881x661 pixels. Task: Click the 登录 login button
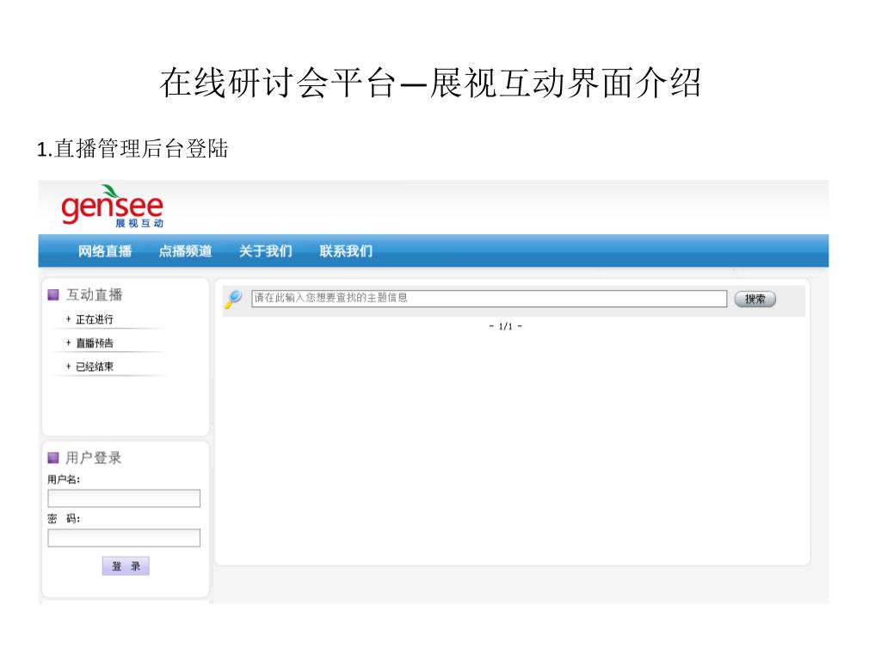[x=126, y=566]
